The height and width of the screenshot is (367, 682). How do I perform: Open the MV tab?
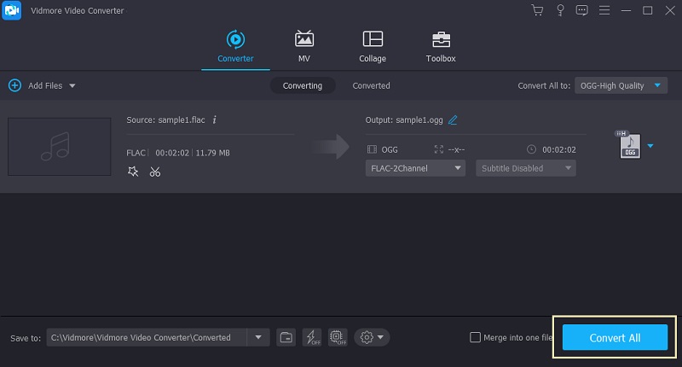pos(304,47)
